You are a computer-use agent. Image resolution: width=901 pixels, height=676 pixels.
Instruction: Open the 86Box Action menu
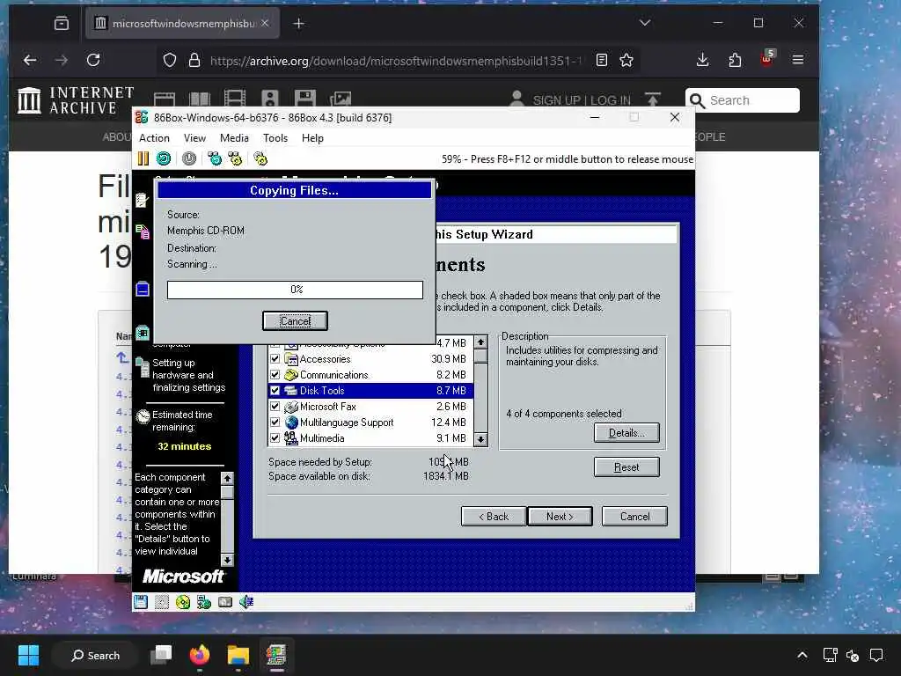point(154,138)
